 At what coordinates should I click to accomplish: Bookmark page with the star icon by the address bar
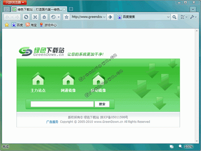tap(66, 17)
